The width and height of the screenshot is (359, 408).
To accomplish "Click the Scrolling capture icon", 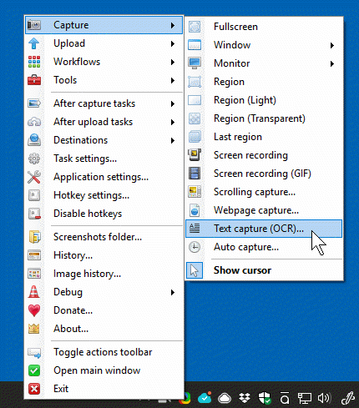I will [195, 192].
